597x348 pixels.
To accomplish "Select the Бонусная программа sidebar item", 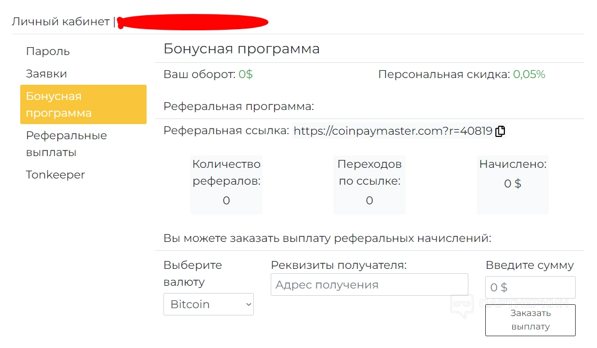I will 83,104.
